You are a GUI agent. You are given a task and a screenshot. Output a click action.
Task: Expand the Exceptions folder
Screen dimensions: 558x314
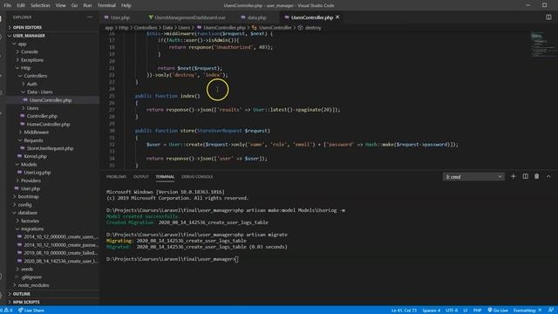pyautogui.click(x=32, y=60)
